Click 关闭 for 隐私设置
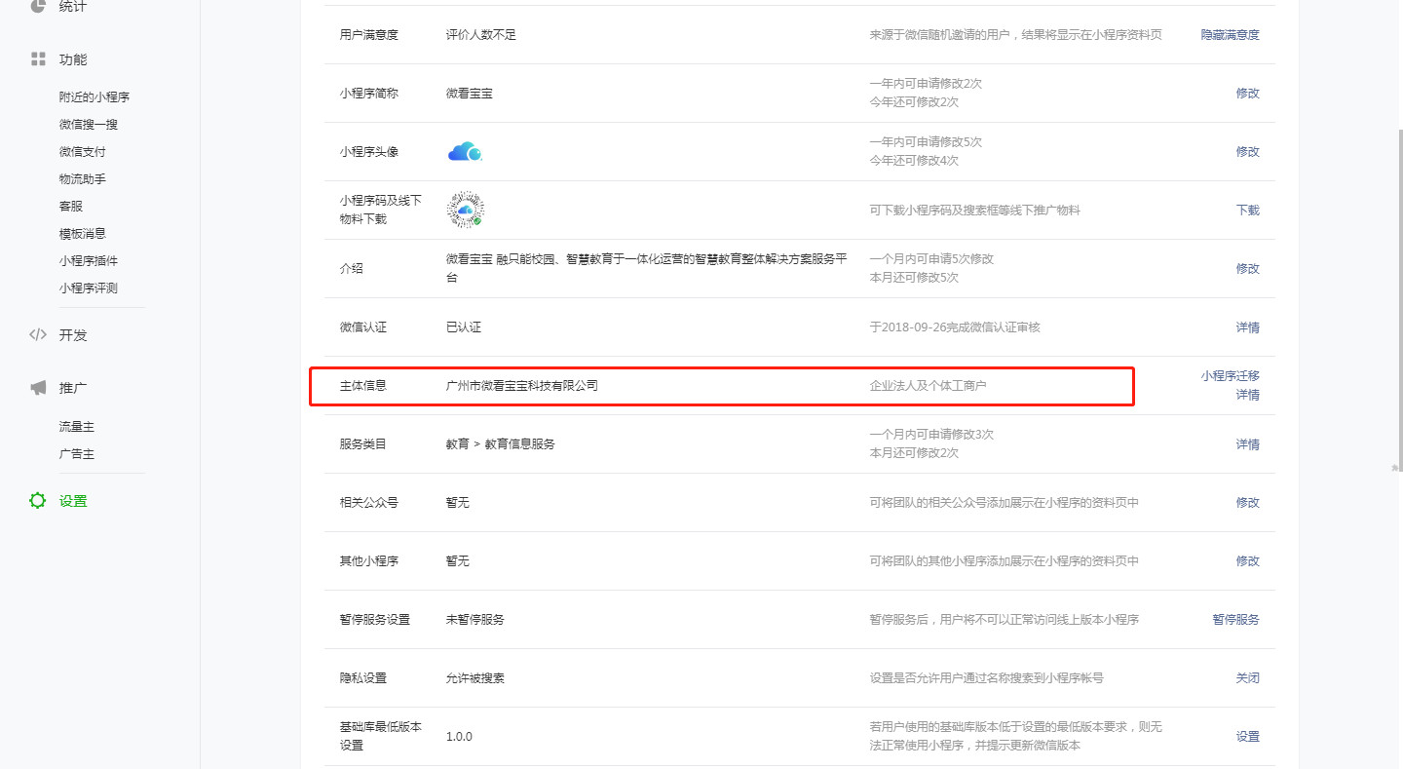Viewport: 1403px width, 769px height. click(1248, 678)
